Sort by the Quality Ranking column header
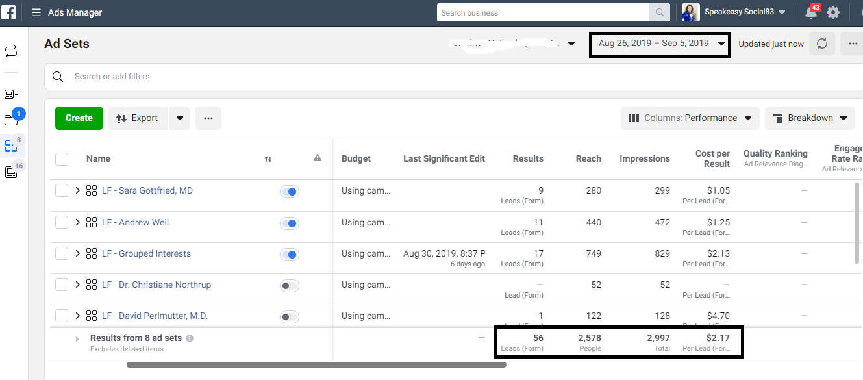Viewport: 863px width, 380px height. [x=775, y=154]
